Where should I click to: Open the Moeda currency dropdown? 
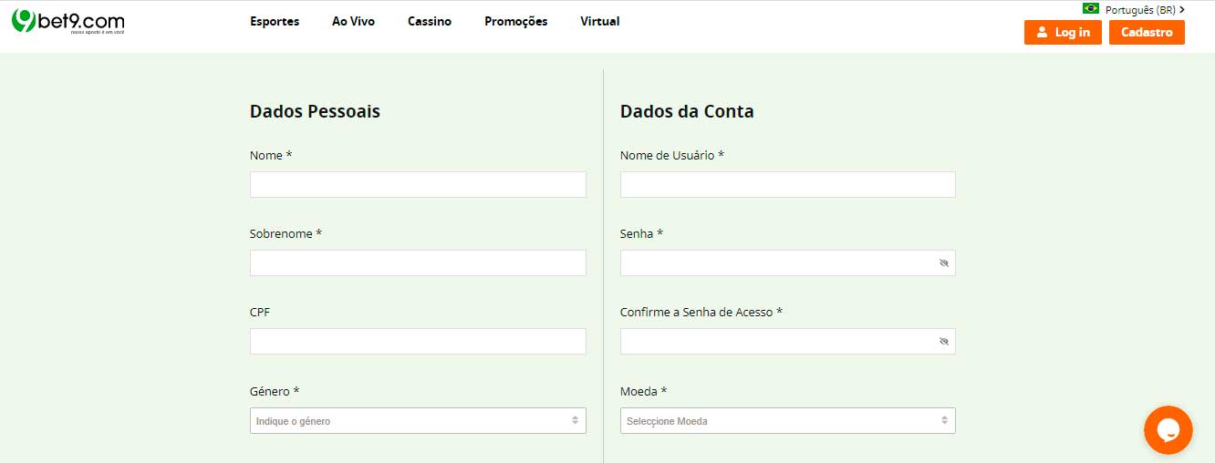pos(788,420)
